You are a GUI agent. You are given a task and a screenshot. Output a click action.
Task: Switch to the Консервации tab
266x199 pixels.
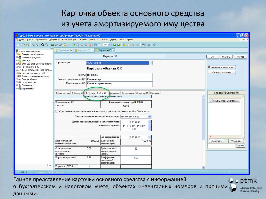coord(128,93)
